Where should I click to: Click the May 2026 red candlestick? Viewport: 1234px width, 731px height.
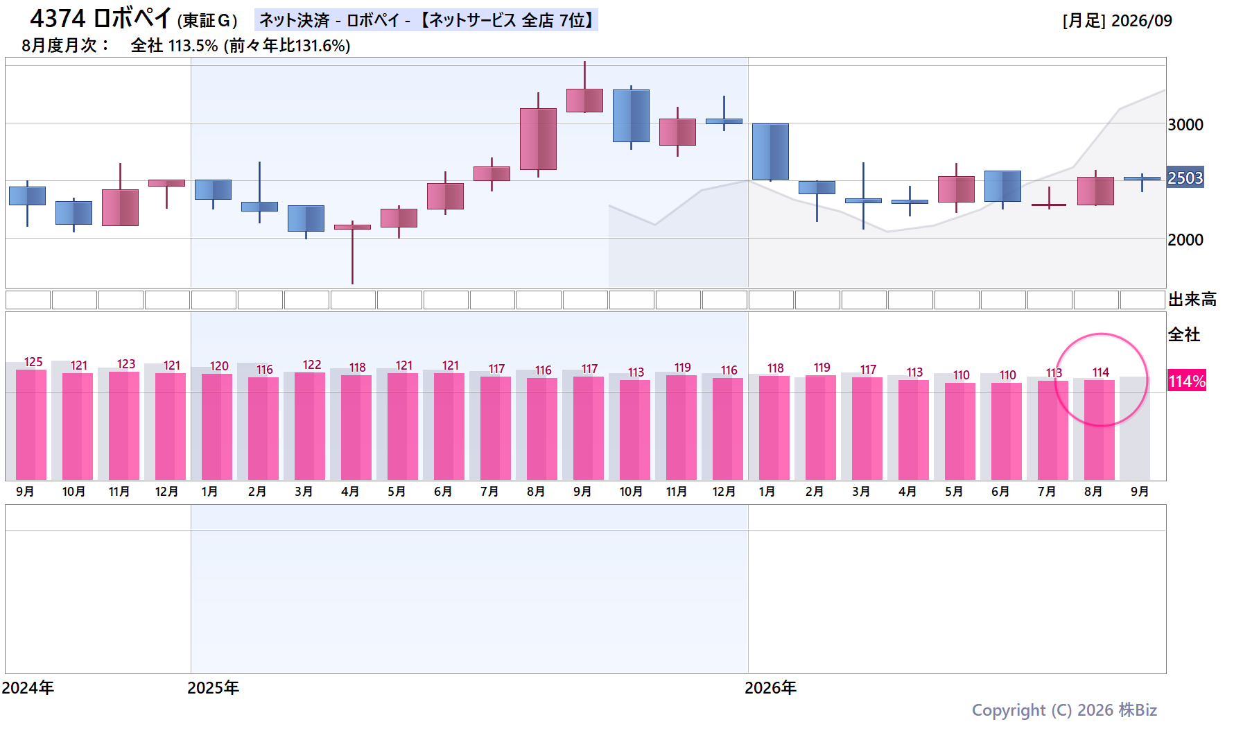(956, 189)
